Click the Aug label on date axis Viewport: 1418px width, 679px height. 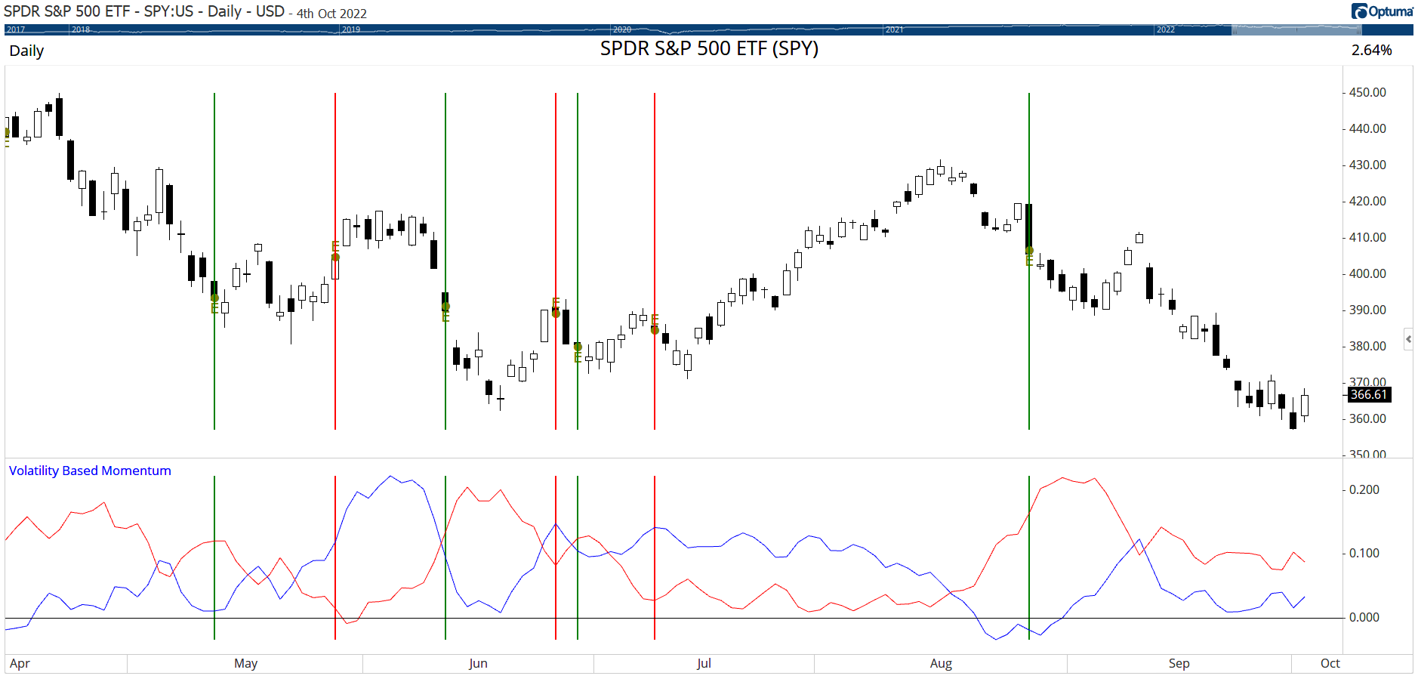[x=941, y=663]
